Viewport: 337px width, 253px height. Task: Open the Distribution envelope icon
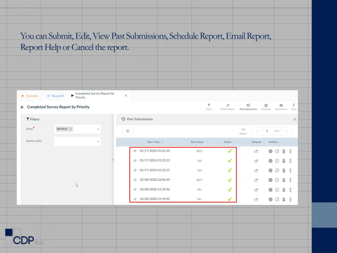(x=281, y=105)
